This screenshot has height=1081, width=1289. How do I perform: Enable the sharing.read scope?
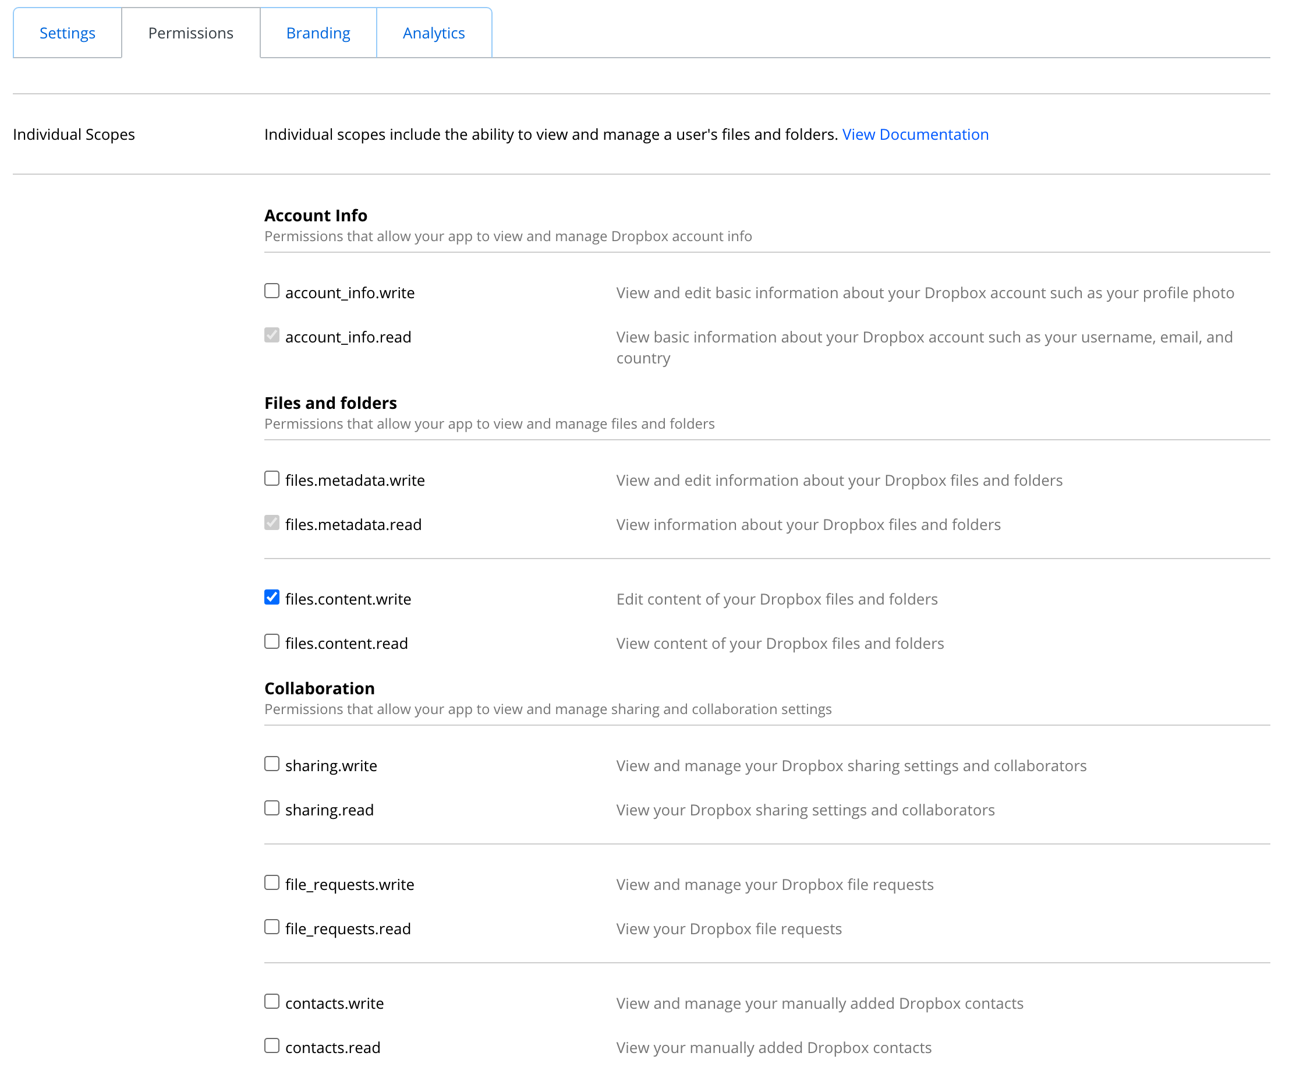(x=272, y=808)
